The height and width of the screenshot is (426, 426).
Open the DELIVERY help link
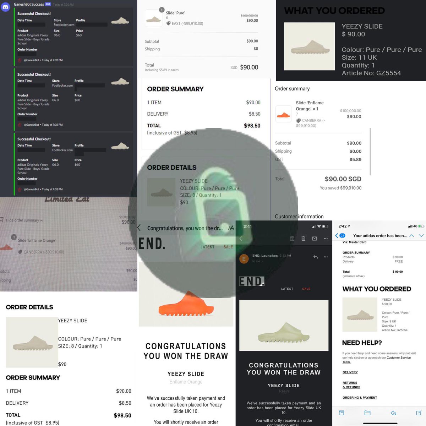click(x=350, y=372)
